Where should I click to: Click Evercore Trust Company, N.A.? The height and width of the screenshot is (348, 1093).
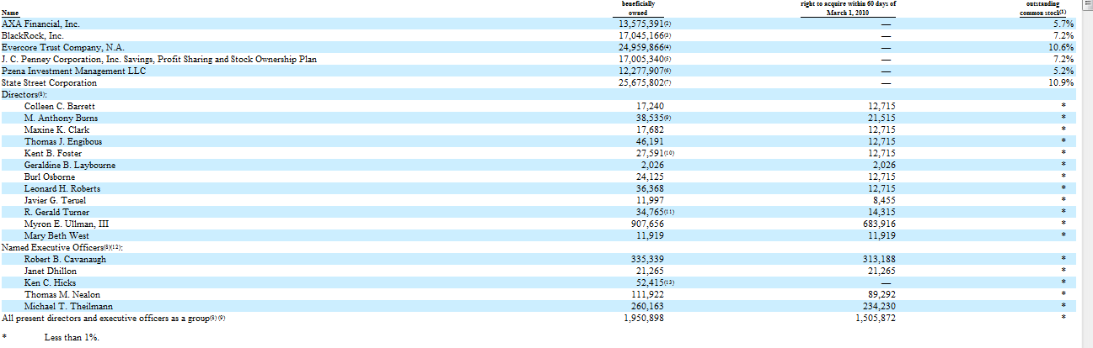click(63, 48)
